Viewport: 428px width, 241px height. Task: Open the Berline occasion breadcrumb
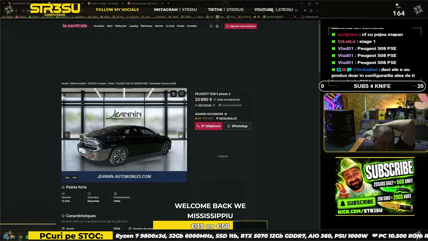(78, 83)
